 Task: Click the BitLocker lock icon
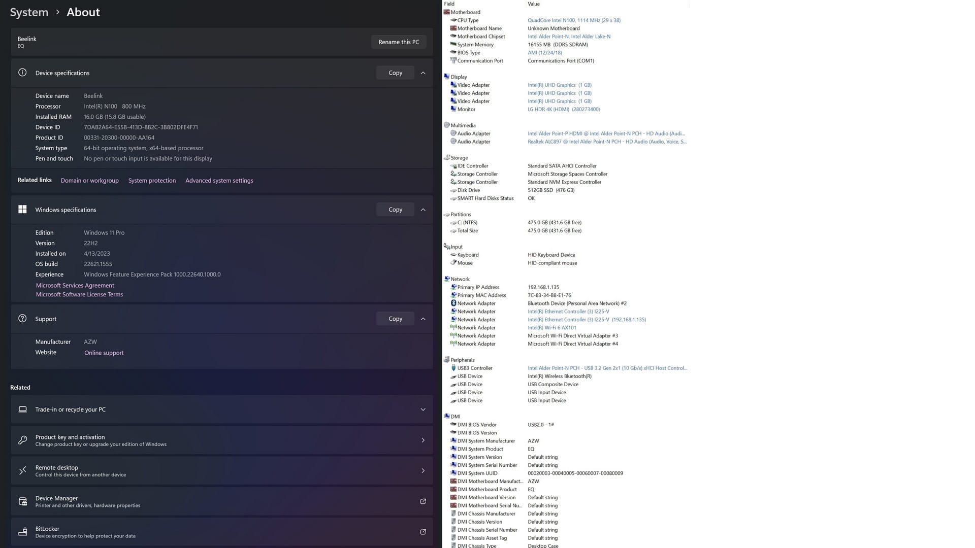pyautogui.click(x=22, y=532)
